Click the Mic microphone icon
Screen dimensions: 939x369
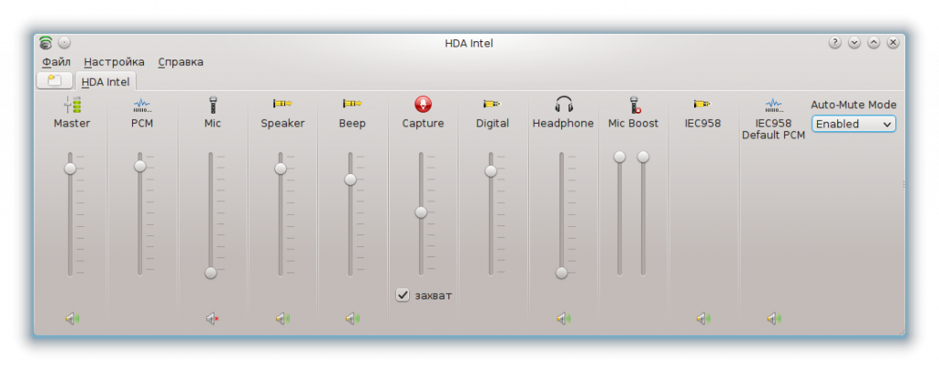click(213, 105)
